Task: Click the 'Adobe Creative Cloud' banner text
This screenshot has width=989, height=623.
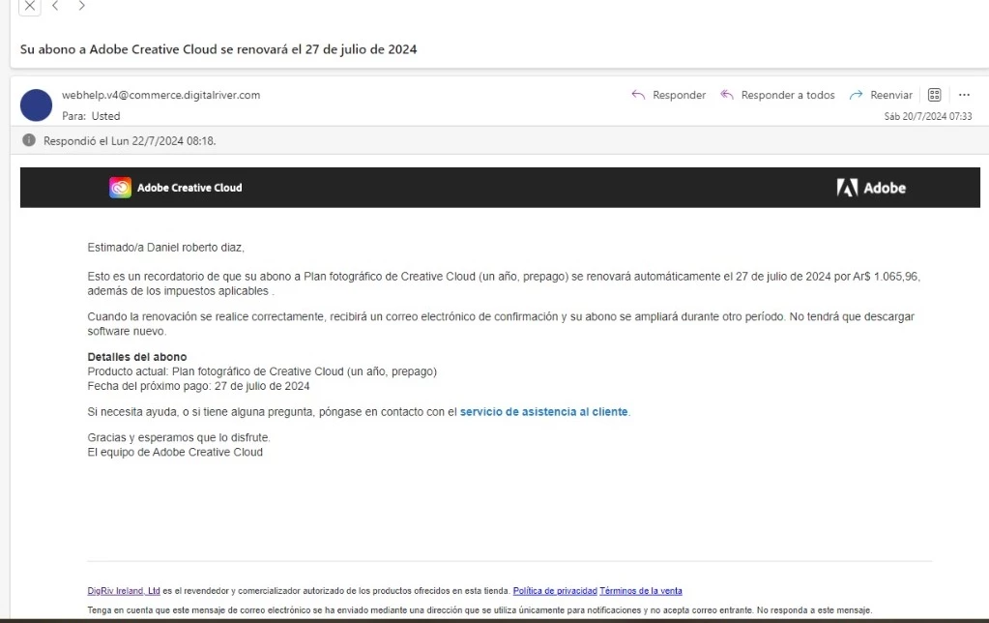Action: pos(189,188)
